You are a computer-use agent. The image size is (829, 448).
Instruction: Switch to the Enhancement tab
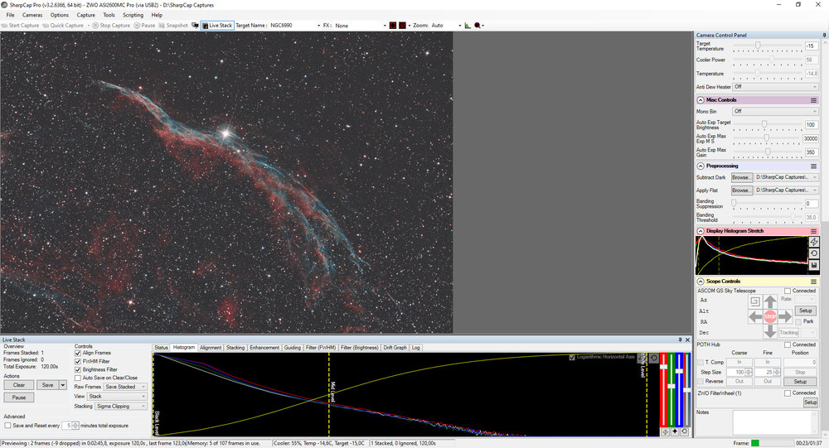point(264,348)
